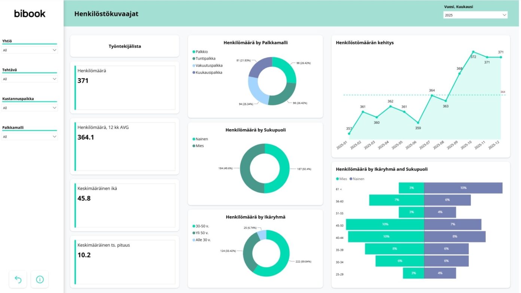
Task: Open the info icon at bottom left
Action: point(40,279)
